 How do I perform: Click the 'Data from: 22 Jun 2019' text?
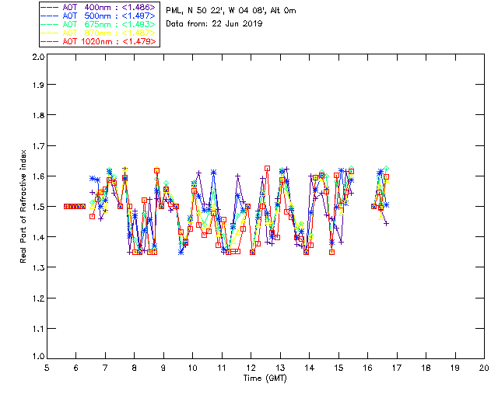pyautogui.click(x=214, y=23)
